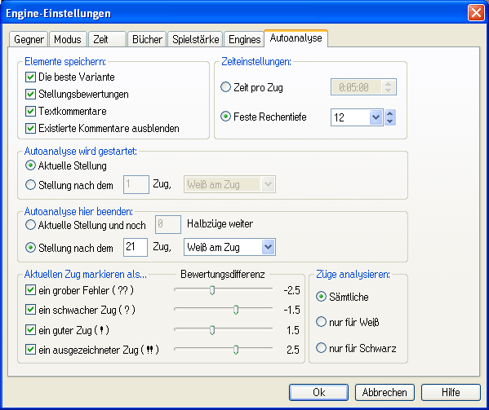The height and width of the screenshot is (410, 489).
Task: Select end Stellung nach dem Zug option
Action: 30,248
